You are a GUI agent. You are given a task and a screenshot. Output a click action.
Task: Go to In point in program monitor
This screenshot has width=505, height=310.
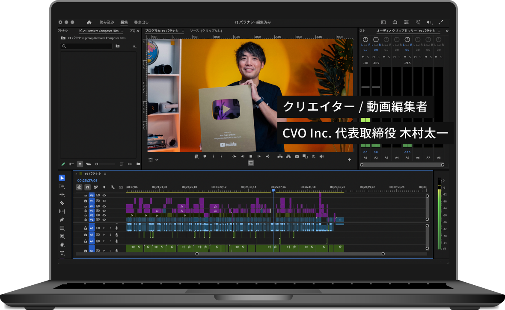pyautogui.click(x=235, y=156)
